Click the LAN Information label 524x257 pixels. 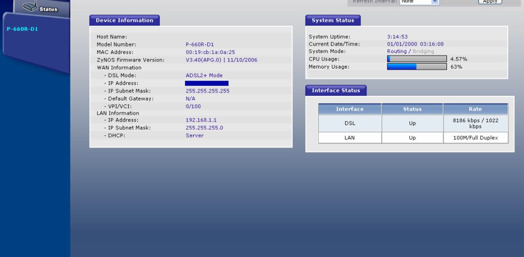[x=118, y=113]
